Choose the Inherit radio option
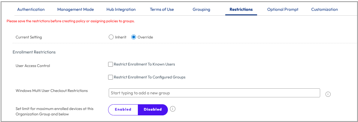The height and width of the screenshot is (122, 358). [111, 37]
